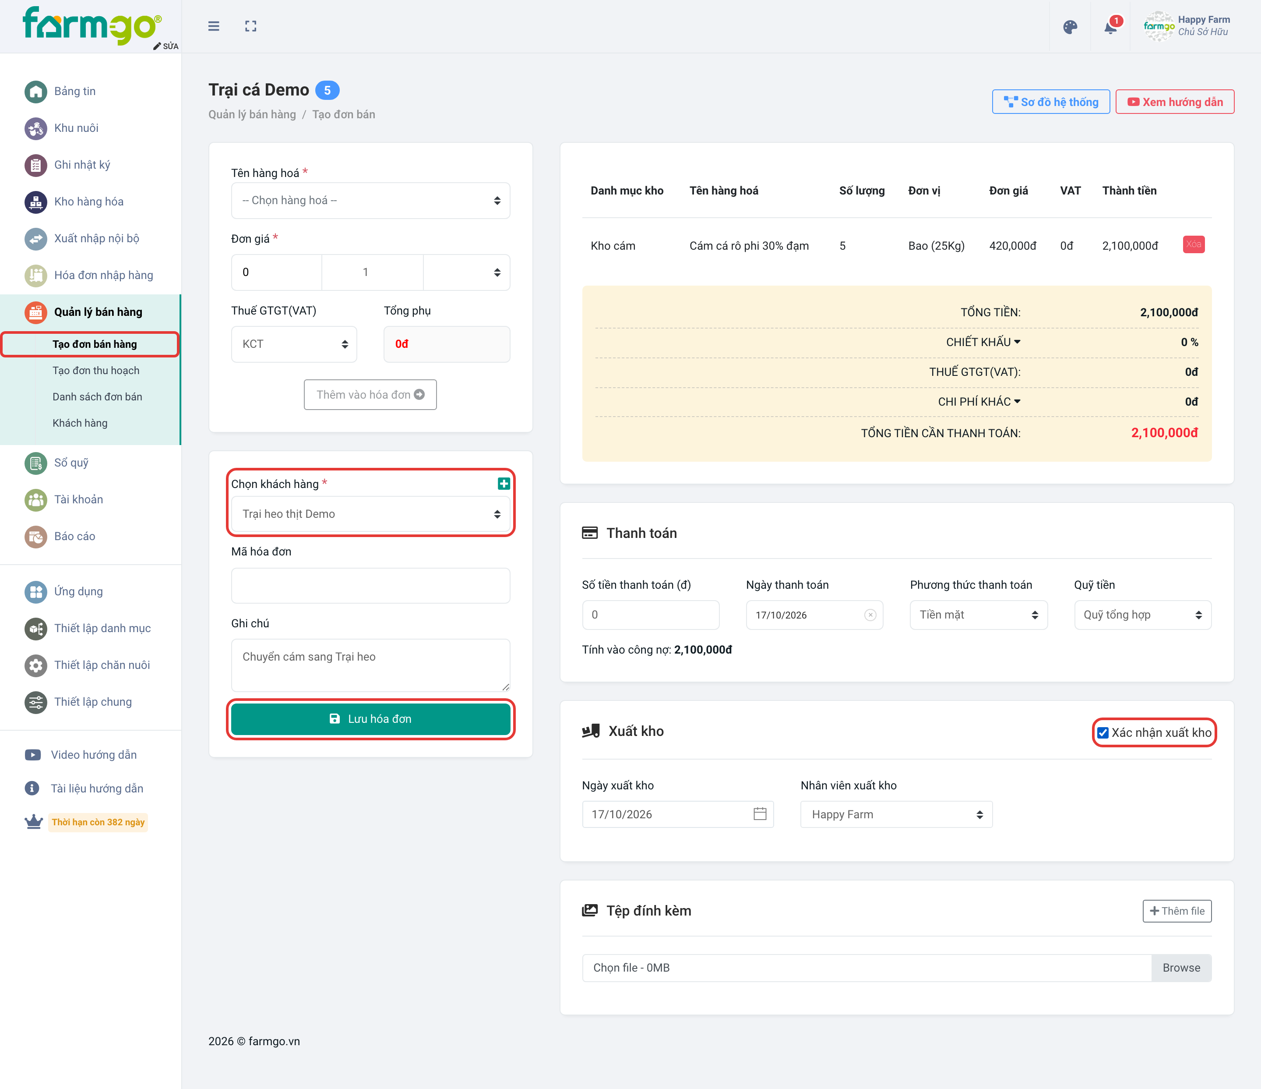Click the Thêm file button

tap(1177, 911)
